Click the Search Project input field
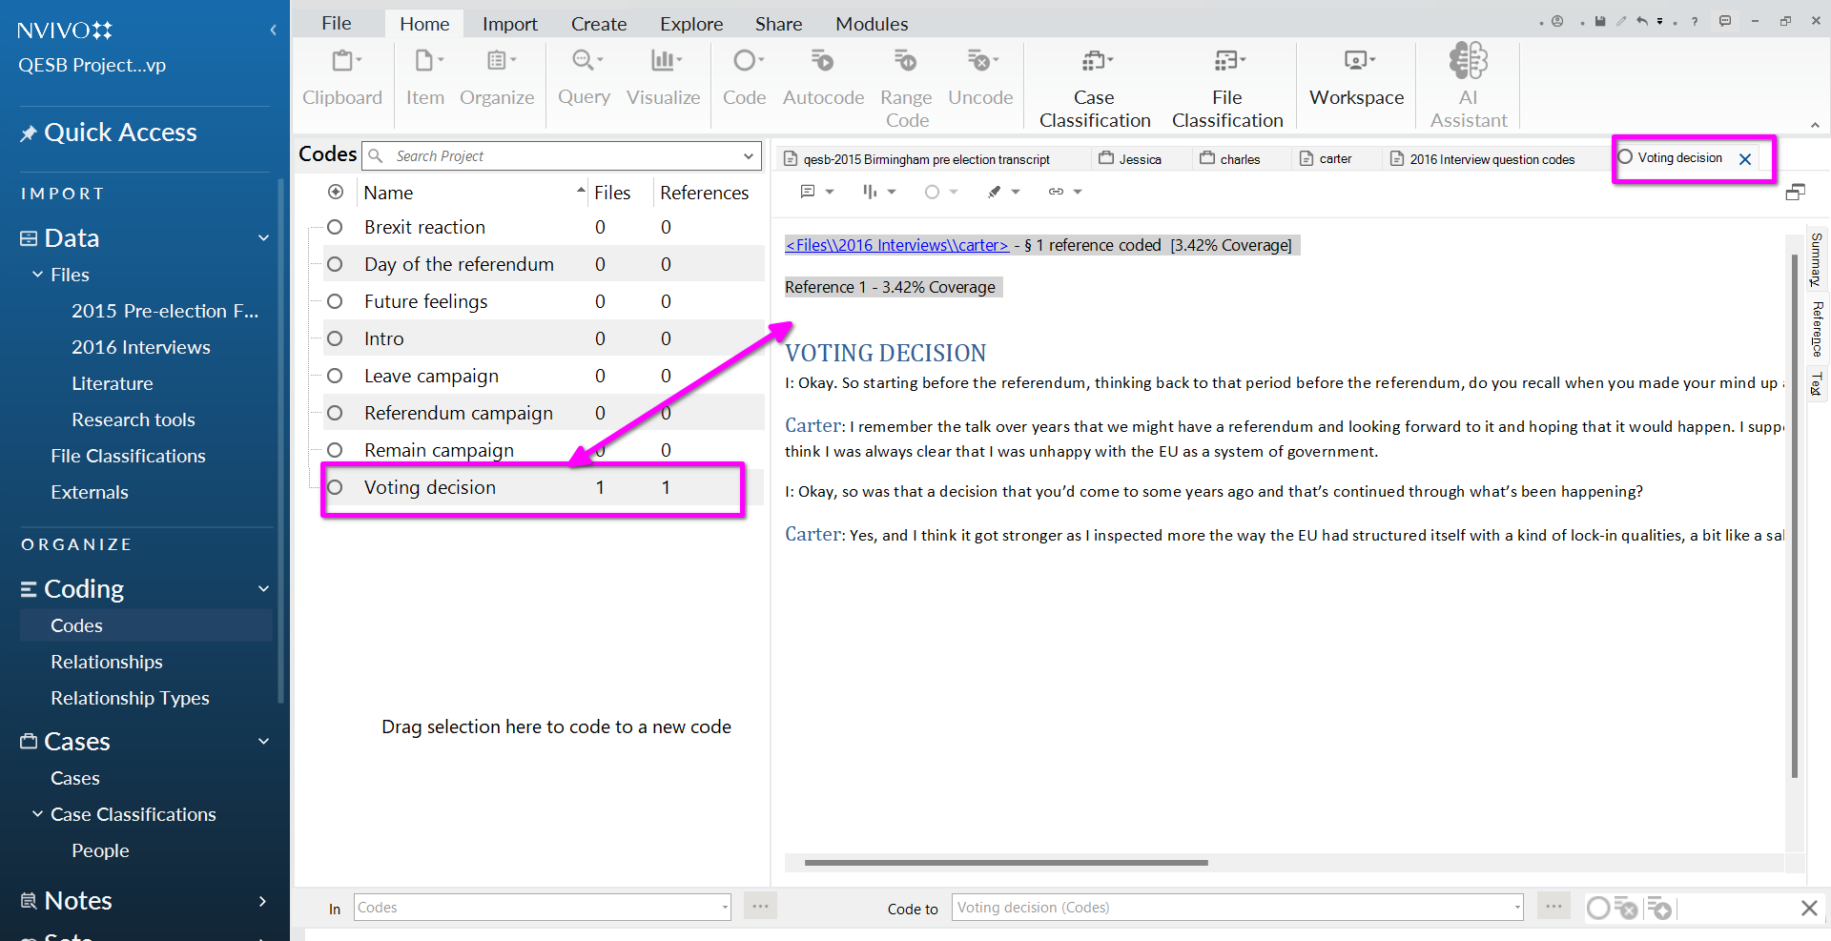The image size is (1831, 941). pyautogui.click(x=563, y=156)
